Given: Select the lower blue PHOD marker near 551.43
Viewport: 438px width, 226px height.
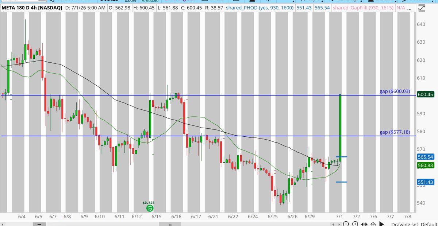Looking at the screenshot, I should click(x=341, y=182).
